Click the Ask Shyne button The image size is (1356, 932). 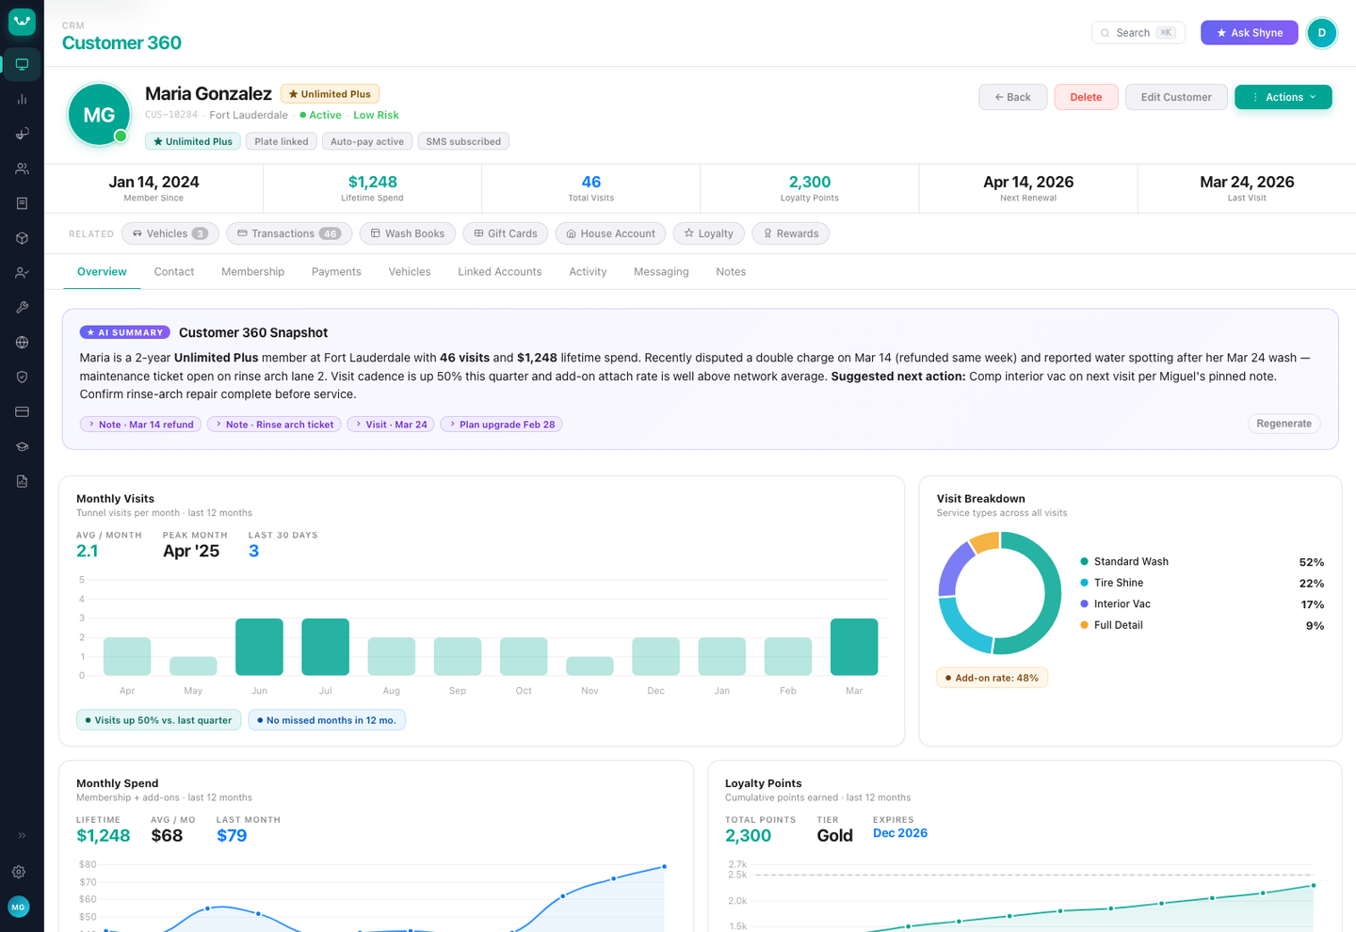click(x=1250, y=33)
